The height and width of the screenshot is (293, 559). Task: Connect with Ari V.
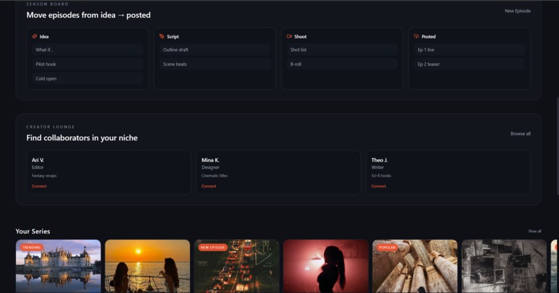pos(39,186)
